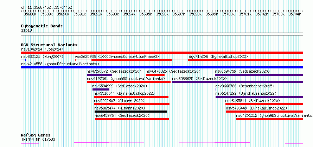Select the red nsv6459764 variant bar
The width and height of the screenshot is (313, 147).
(x=132, y=119)
